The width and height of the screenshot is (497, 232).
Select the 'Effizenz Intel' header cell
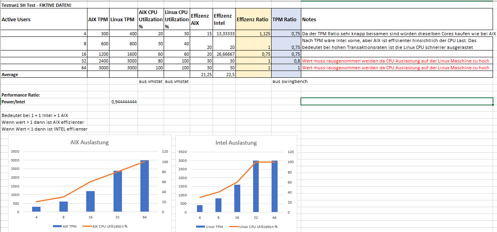pos(224,19)
